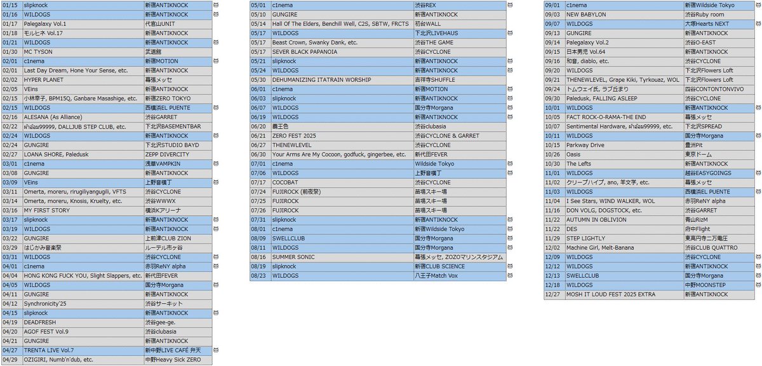The height and width of the screenshot is (366, 762).
Task: Click the '武道館' venue cell
Action: [178, 51]
